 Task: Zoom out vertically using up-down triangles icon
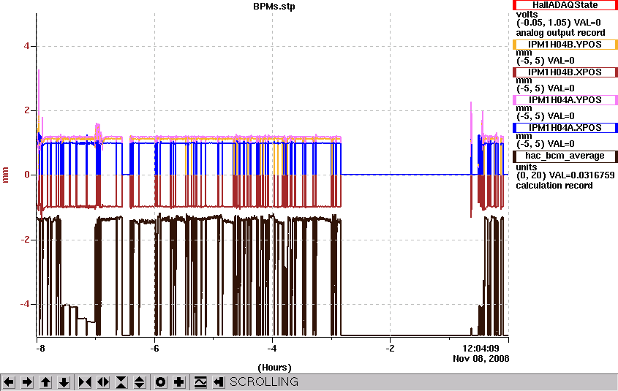(x=140, y=382)
